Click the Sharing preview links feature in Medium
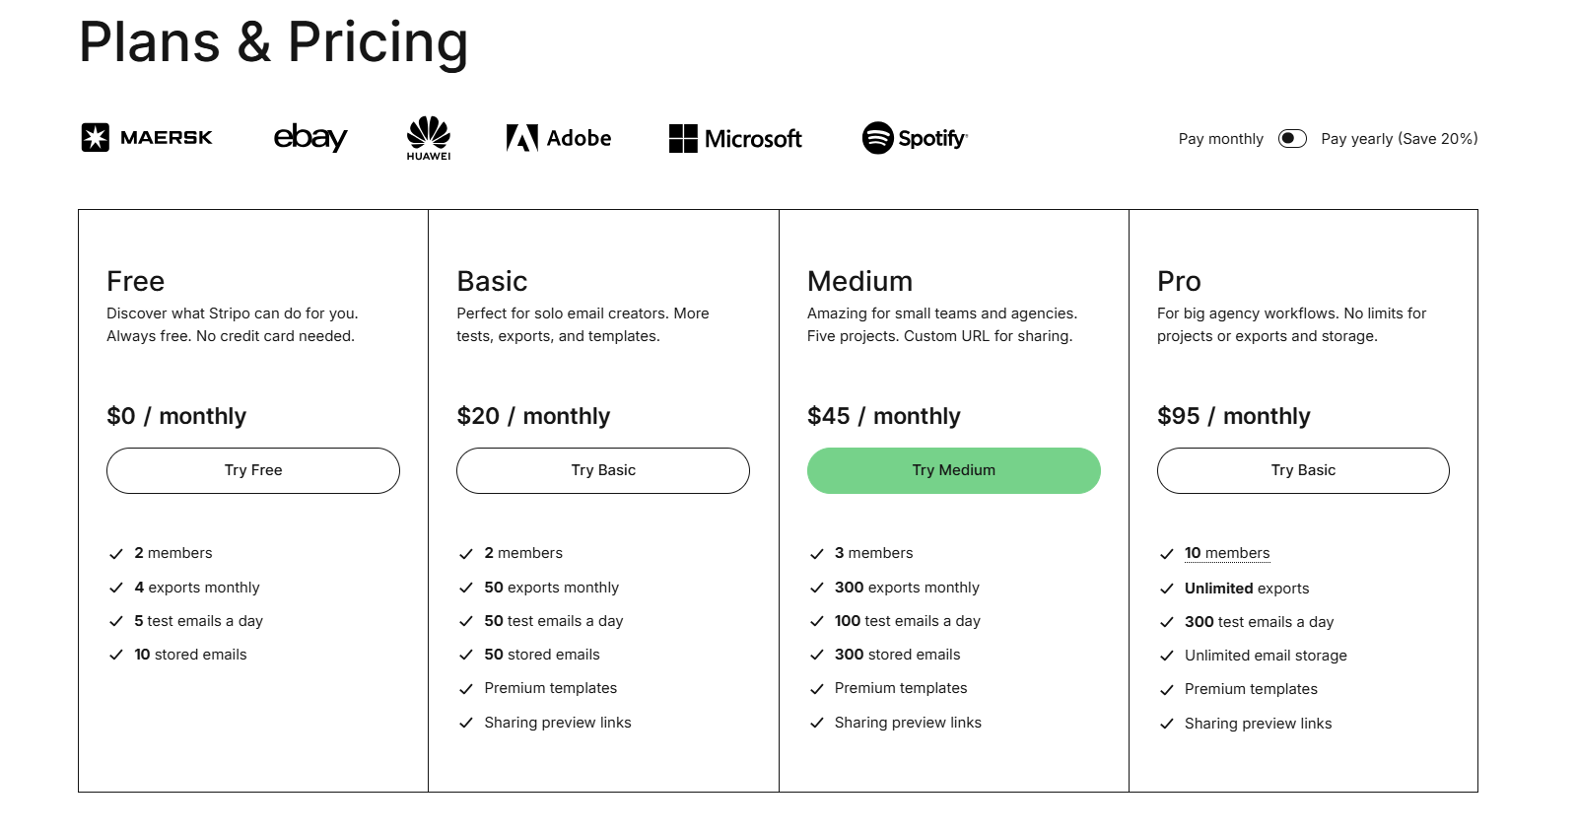Viewport: 1577px width, 834px height. point(907,722)
